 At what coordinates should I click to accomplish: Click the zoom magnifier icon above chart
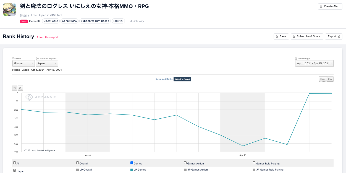tap(20, 88)
